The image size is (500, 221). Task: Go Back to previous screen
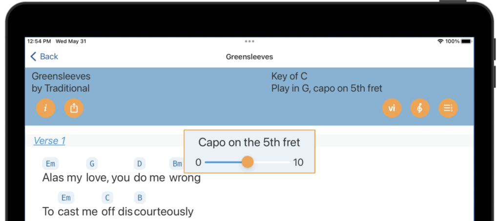[x=44, y=57]
